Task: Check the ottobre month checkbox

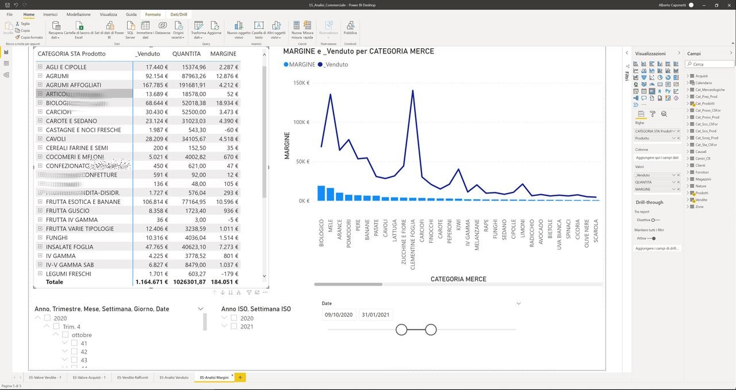Action: (65, 335)
